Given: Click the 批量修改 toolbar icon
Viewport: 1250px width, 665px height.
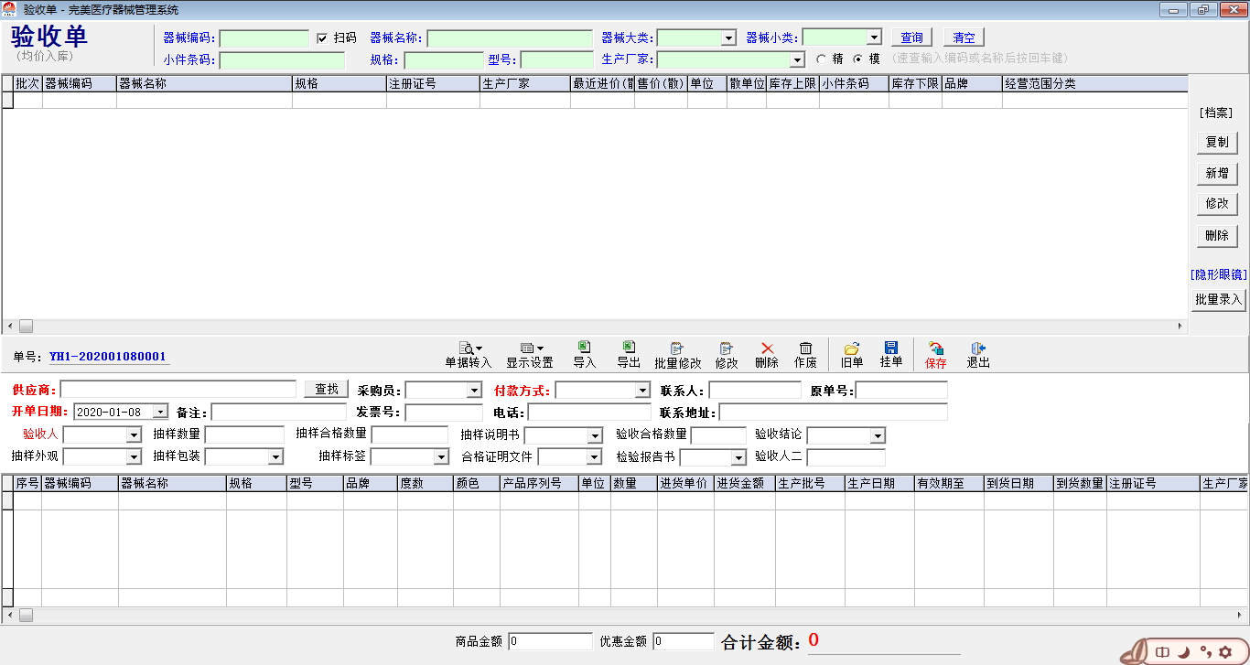Looking at the screenshot, I should coord(677,349).
